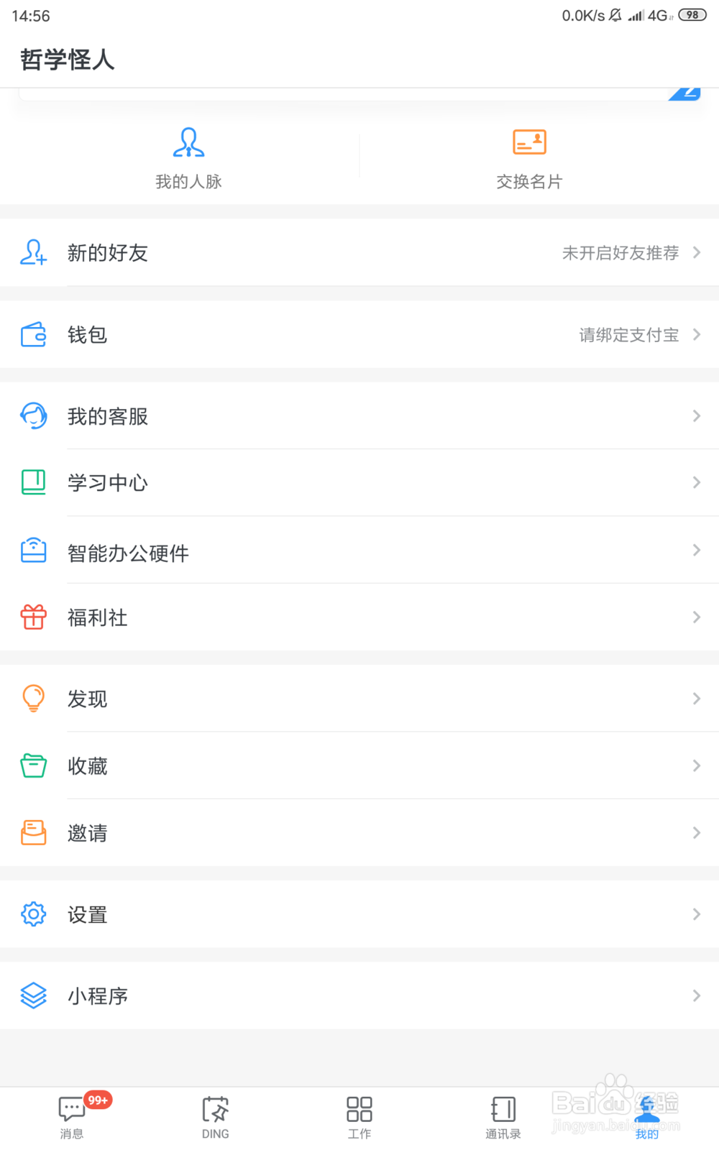Viewport: 719px width, 1150px height.
Task: Tap the Discover lightbulb icon
Action: 34,698
